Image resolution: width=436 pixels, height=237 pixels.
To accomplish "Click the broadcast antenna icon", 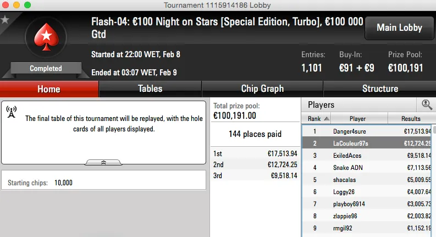I will coord(12,112).
